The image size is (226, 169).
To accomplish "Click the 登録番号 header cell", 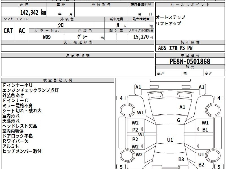I will 101,5.
